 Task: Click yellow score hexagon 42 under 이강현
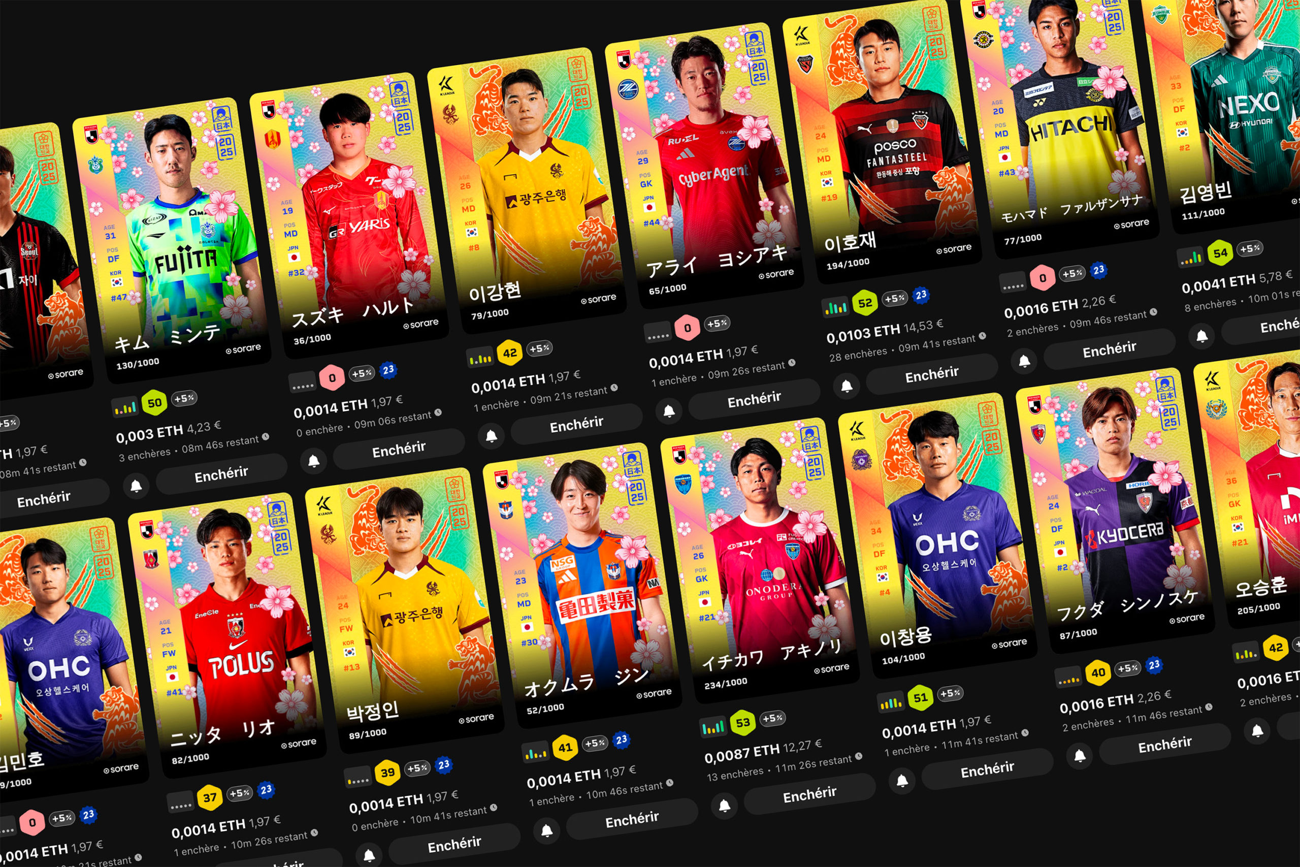click(510, 353)
